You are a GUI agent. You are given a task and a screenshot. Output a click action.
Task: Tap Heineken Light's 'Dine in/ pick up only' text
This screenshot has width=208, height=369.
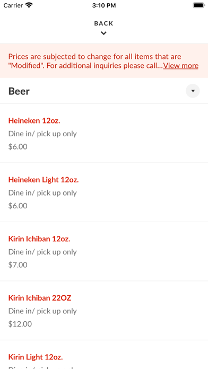pos(42,193)
